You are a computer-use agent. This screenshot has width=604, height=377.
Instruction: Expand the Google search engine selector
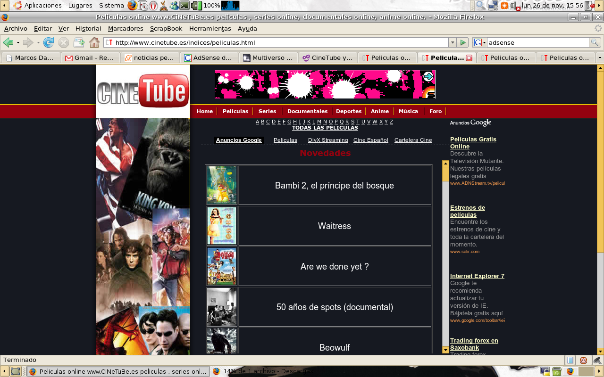point(479,42)
